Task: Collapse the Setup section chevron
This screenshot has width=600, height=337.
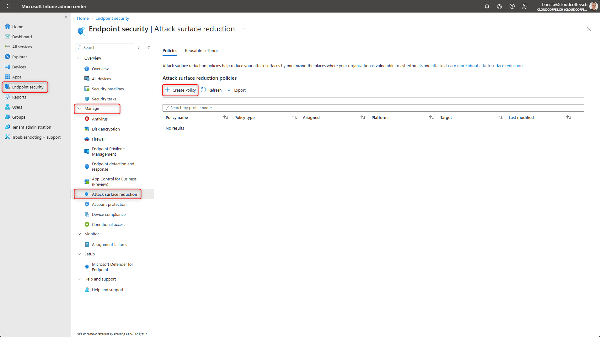Action: tap(79, 254)
